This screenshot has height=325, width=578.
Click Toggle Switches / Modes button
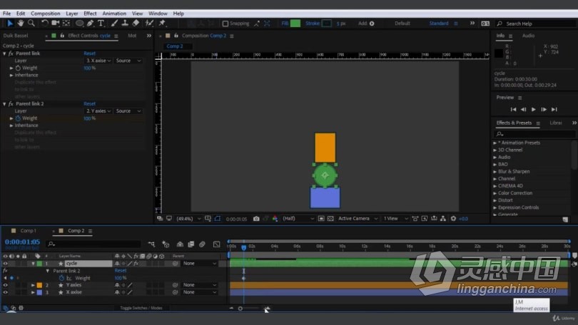141,308
